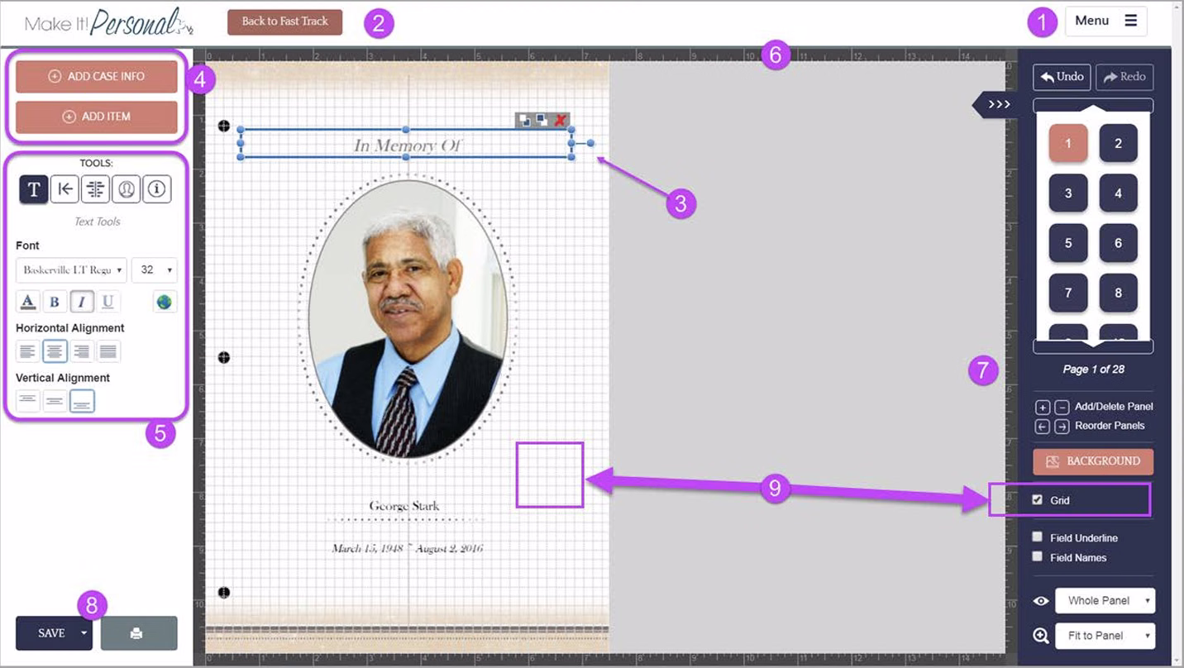Align text to middle vertically
The width and height of the screenshot is (1184, 668).
tap(55, 401)
